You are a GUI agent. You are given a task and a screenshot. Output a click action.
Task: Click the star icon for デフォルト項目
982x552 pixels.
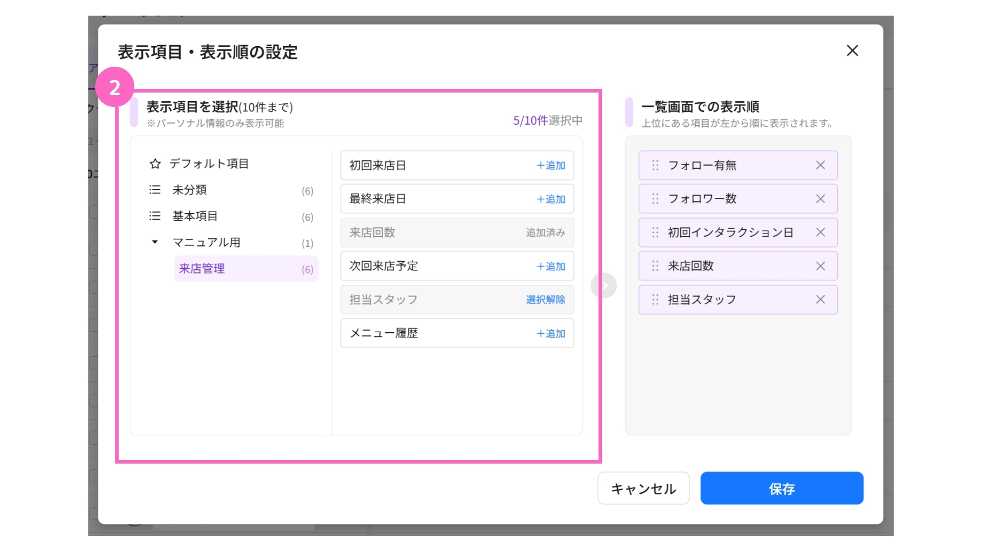click(155, 164)
